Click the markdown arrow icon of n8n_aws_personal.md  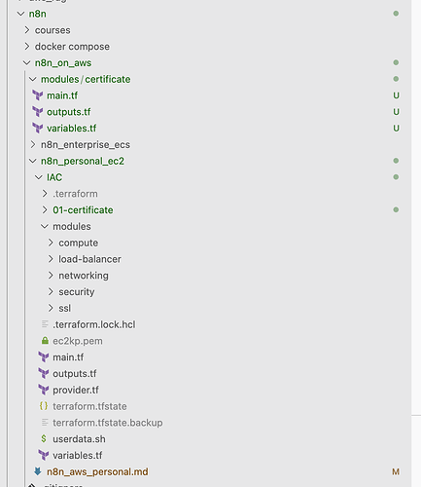click(38, 471)
